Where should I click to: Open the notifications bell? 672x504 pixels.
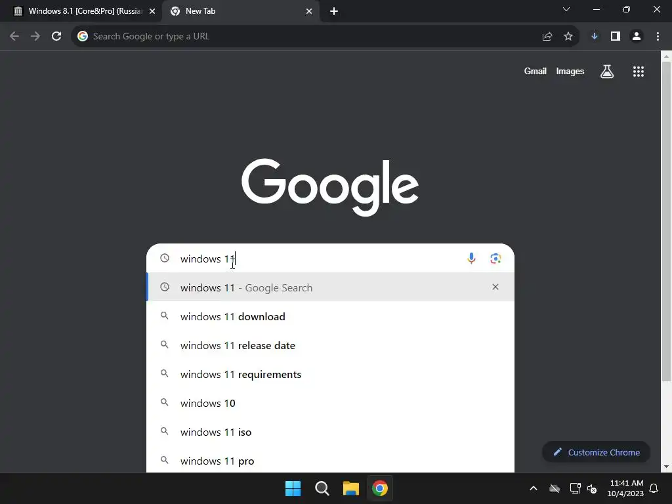click(x=654, y=488)
